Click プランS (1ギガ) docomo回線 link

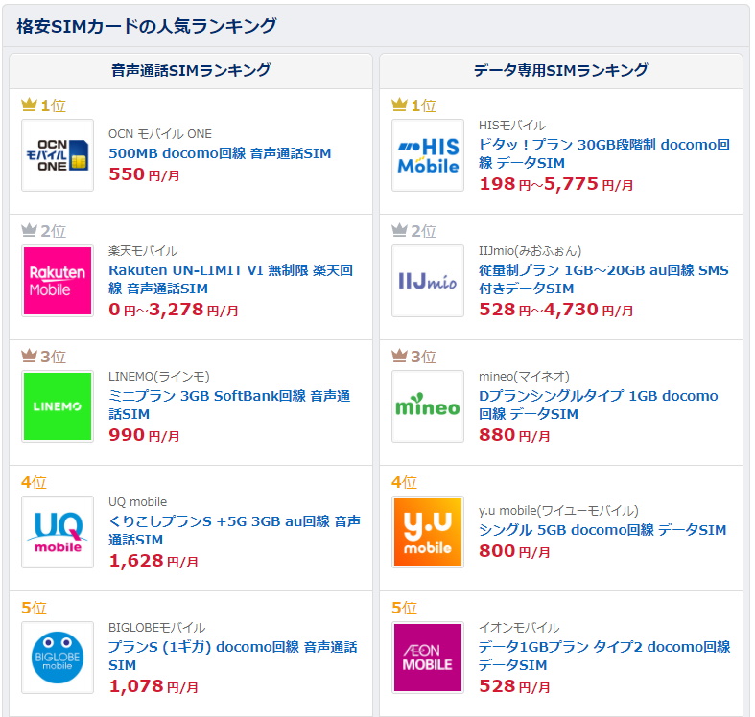click(232, 657)
